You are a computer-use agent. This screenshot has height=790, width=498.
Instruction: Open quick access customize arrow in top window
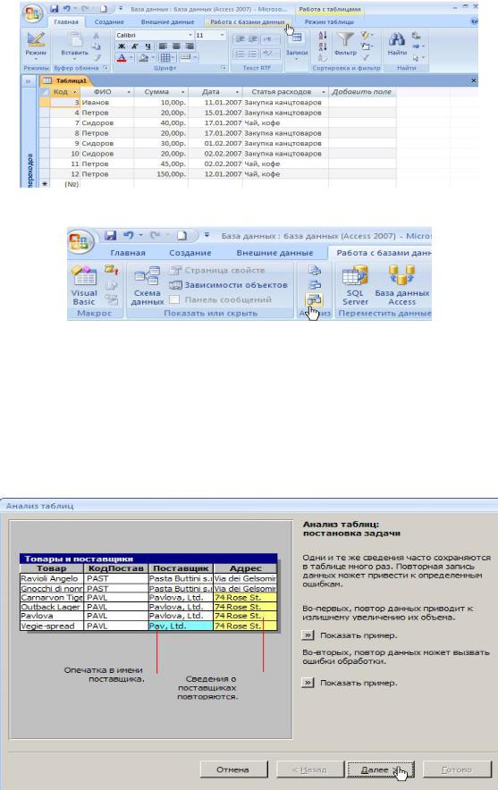121,9
